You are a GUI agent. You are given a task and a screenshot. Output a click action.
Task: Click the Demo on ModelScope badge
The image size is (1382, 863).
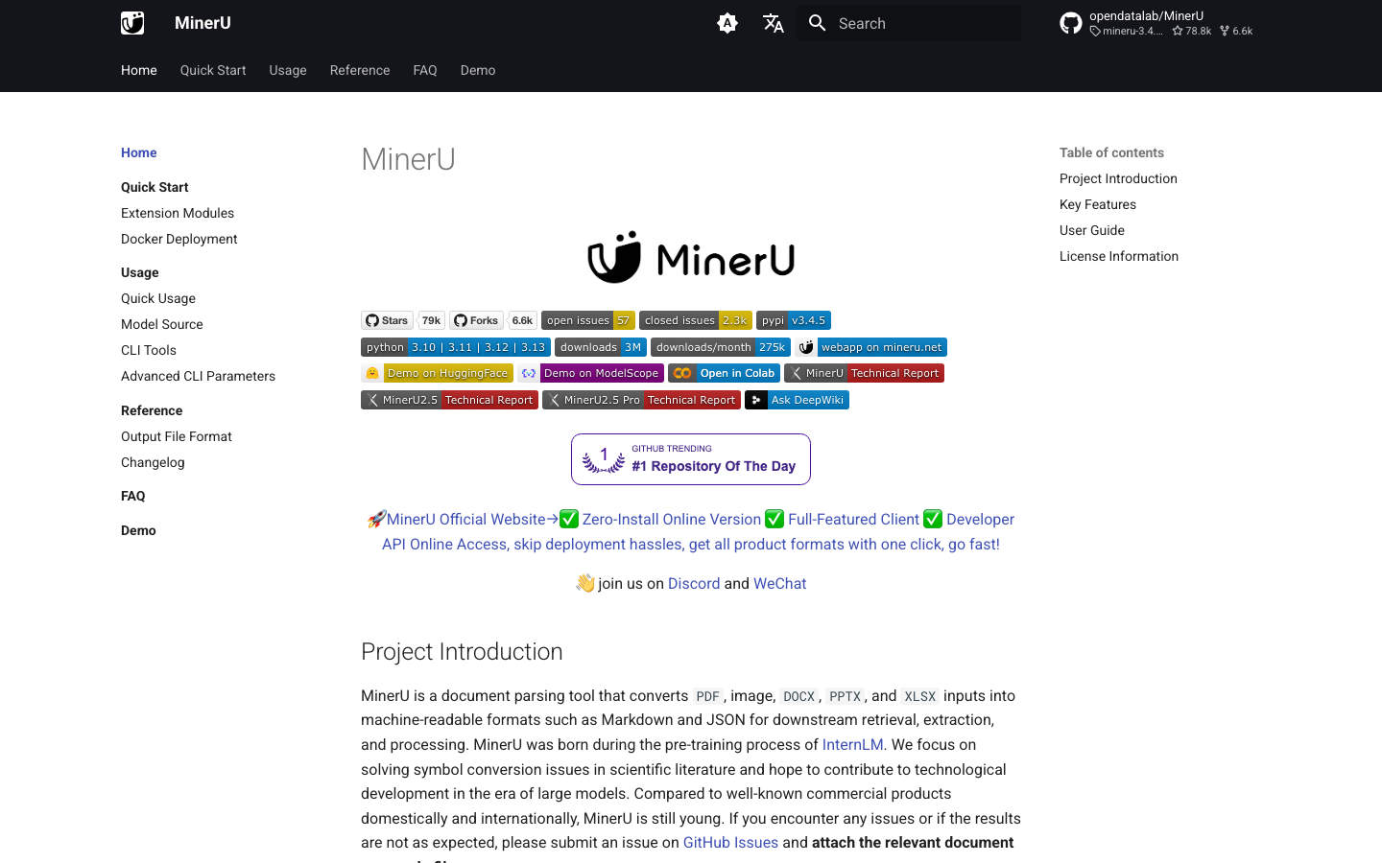(x=590, y=373)
